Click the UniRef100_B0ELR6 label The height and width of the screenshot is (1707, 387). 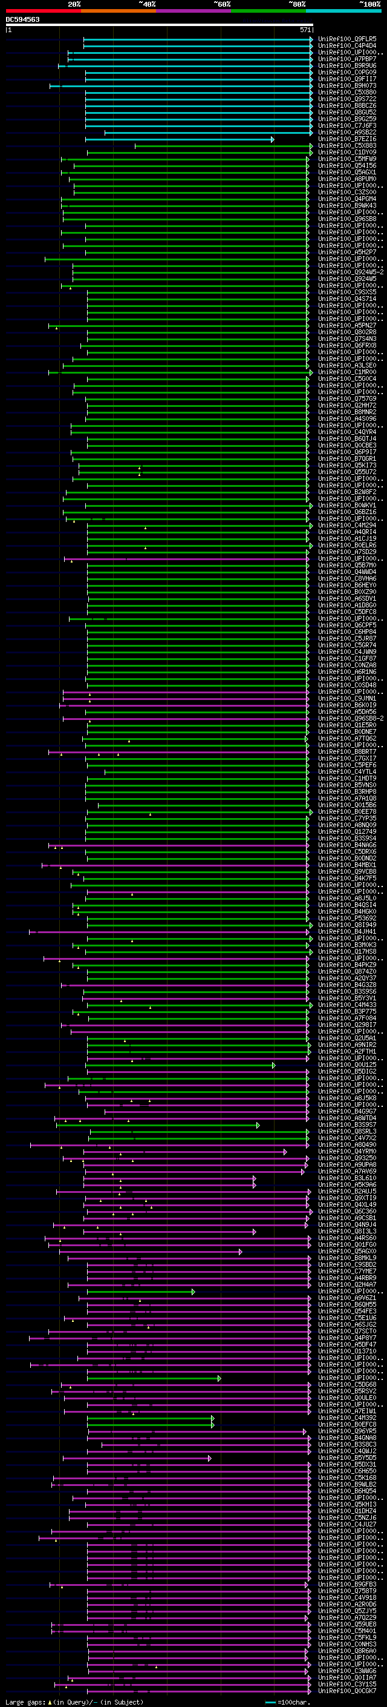[347, 546]
